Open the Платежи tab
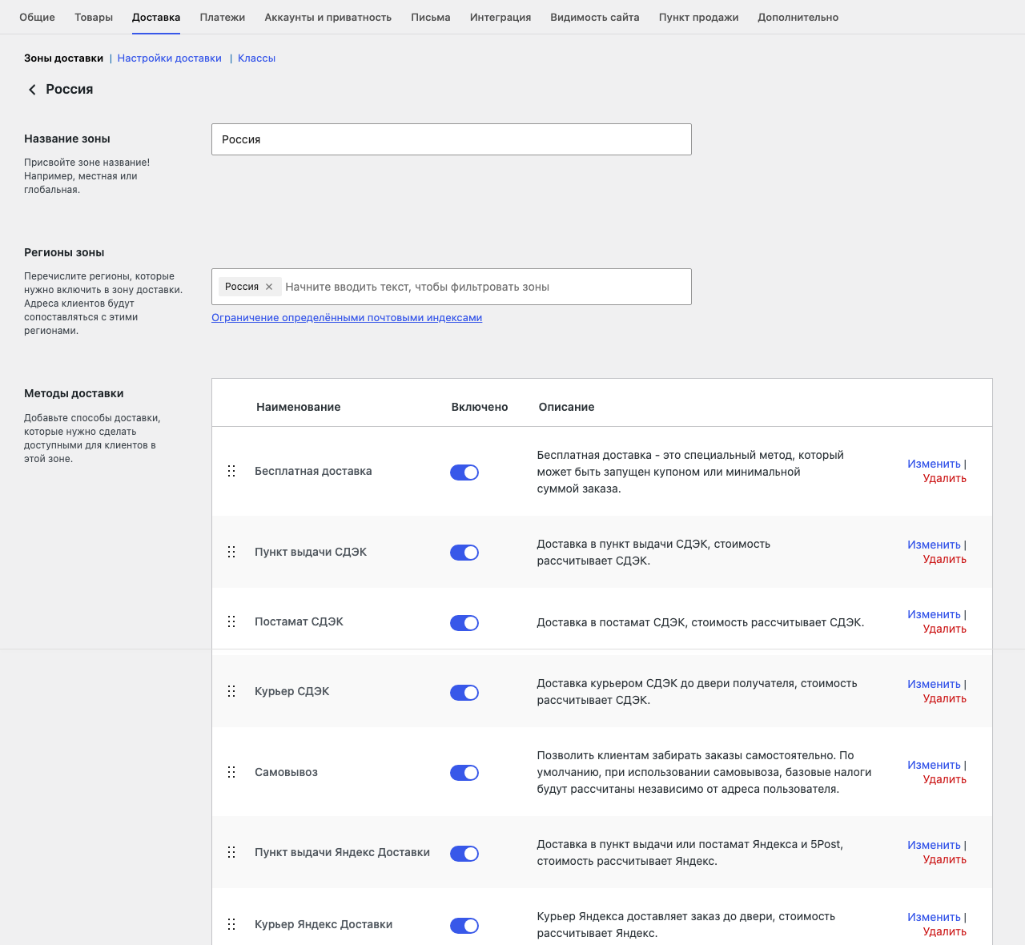The height and width of the screenshot is (945, 1025). click(223, 17)
